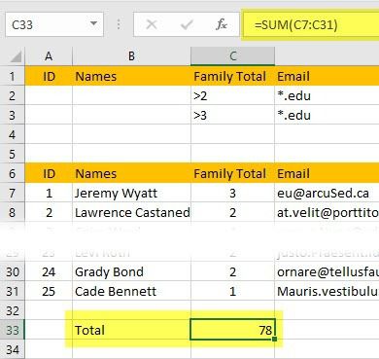
Task: Select row 33 header
Action: pyautogui.click(x=13, y=330)
